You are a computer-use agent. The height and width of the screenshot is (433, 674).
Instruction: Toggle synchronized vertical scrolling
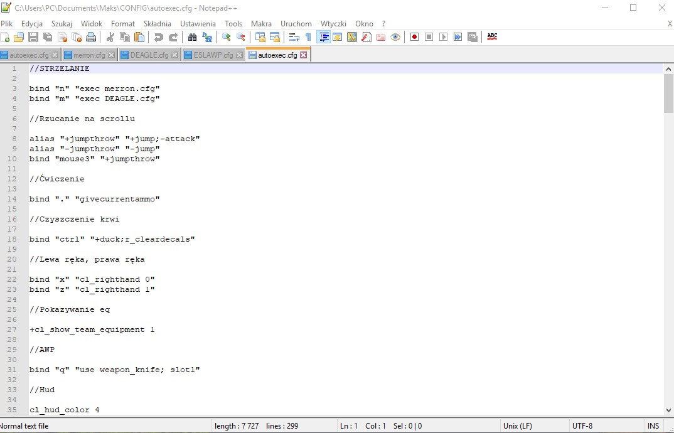pos(260,38)
